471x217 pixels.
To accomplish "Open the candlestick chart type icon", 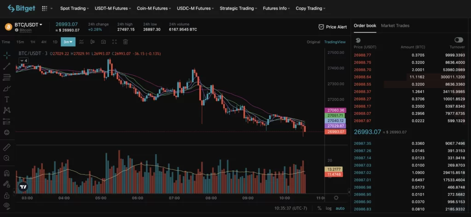I will [92, 42].
